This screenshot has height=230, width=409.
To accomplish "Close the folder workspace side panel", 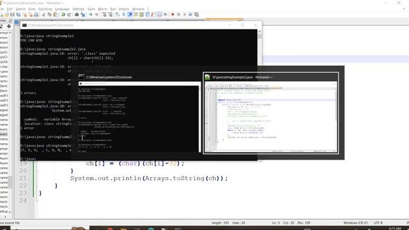I will tap(10, 20).
